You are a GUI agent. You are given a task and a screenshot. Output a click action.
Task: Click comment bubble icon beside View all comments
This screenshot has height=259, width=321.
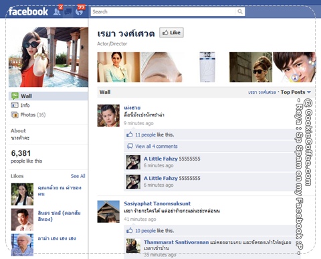130,146
